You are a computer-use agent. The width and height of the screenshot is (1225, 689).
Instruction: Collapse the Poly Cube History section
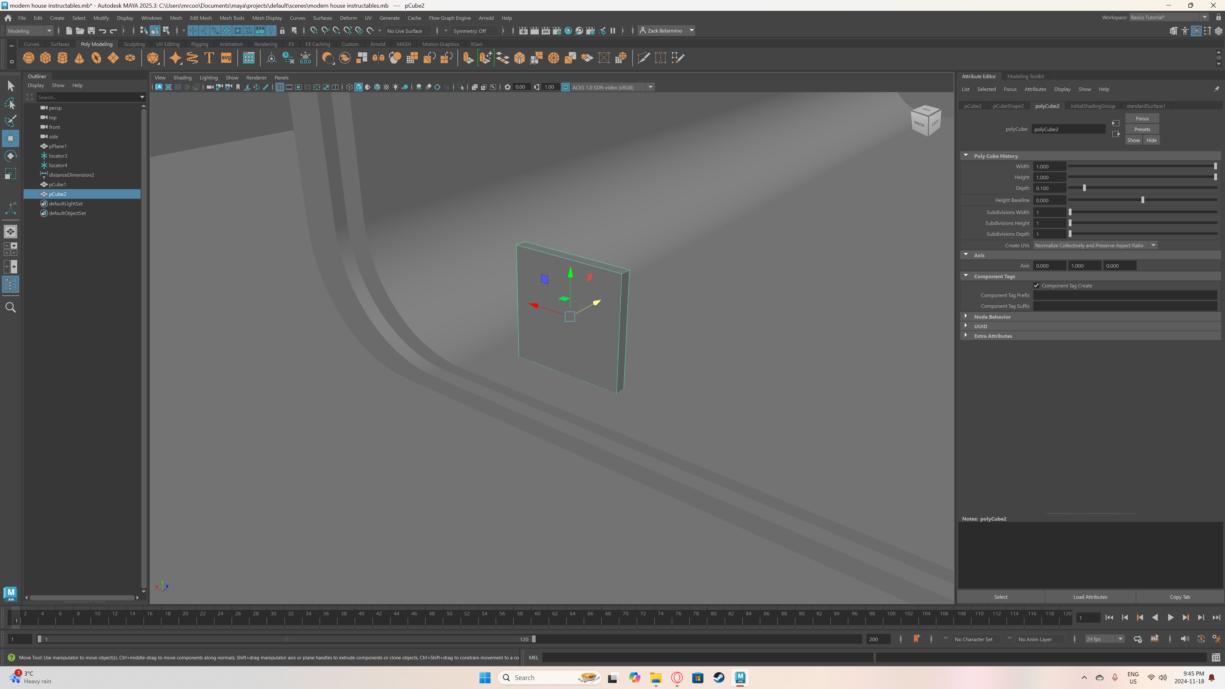[x=966, y=155]
